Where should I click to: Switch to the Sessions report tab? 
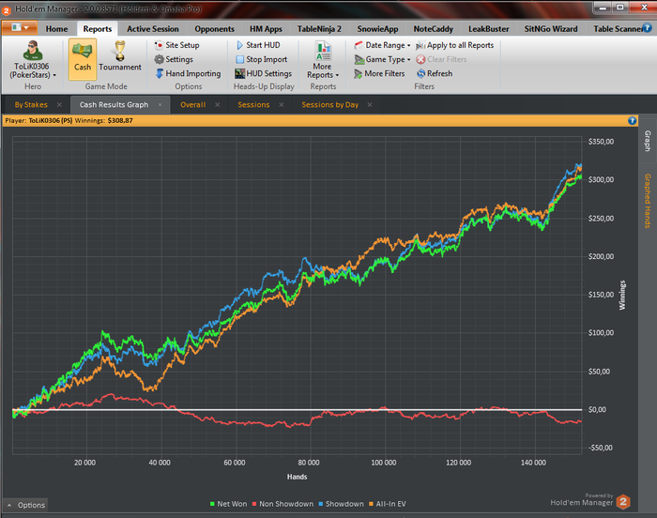253,105
